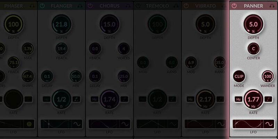Select the Vibrato module header label
Image resolution: width=278 pixels, height=139 pixels.
point(205,6)
